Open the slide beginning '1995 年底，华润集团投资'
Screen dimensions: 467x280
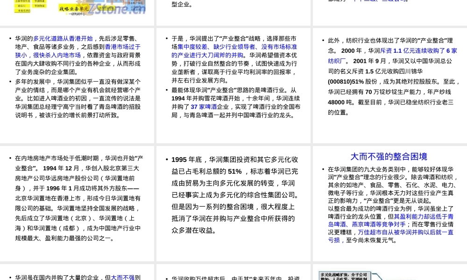(233, 203)
